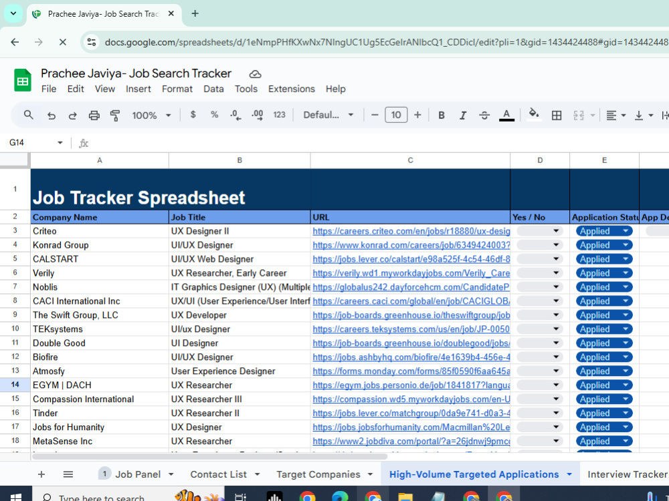Toggle bold formatting

point(442,115)
